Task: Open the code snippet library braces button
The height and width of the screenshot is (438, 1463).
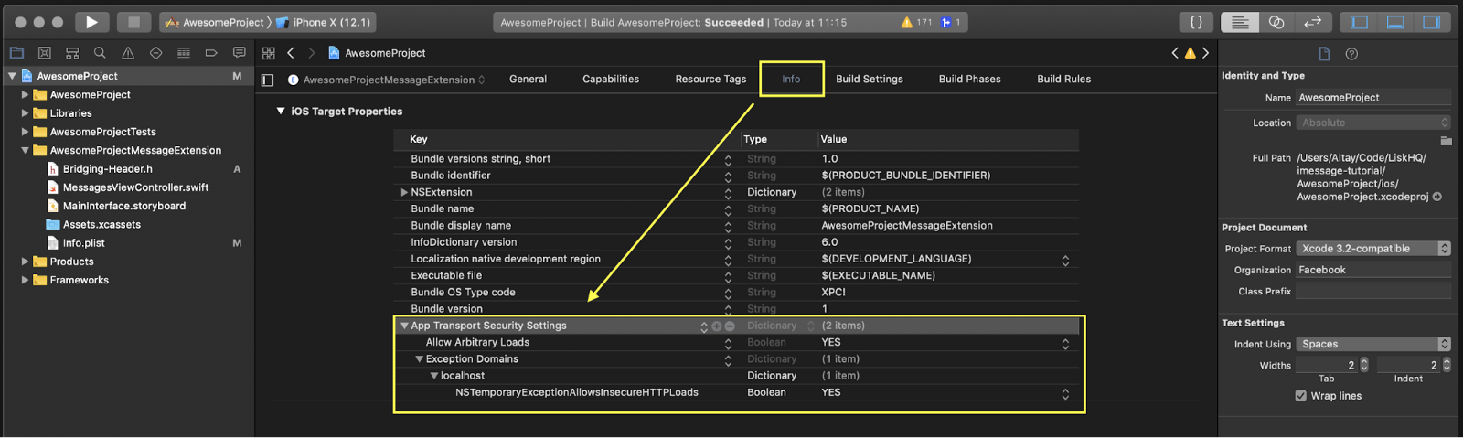Action: tap(1196, 22)
